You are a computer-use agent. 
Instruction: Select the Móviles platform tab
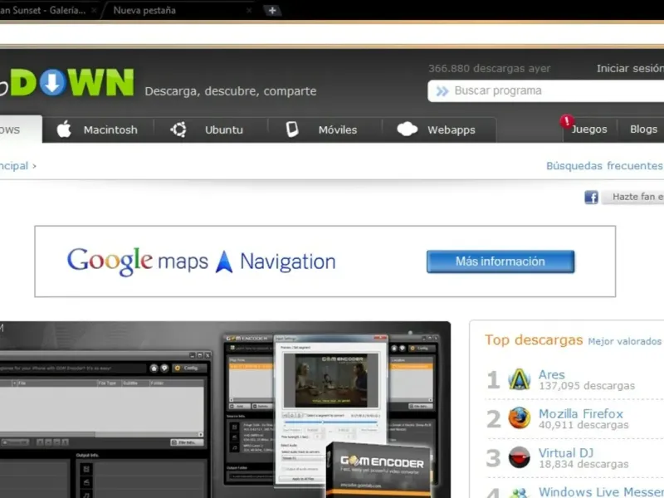325,129
